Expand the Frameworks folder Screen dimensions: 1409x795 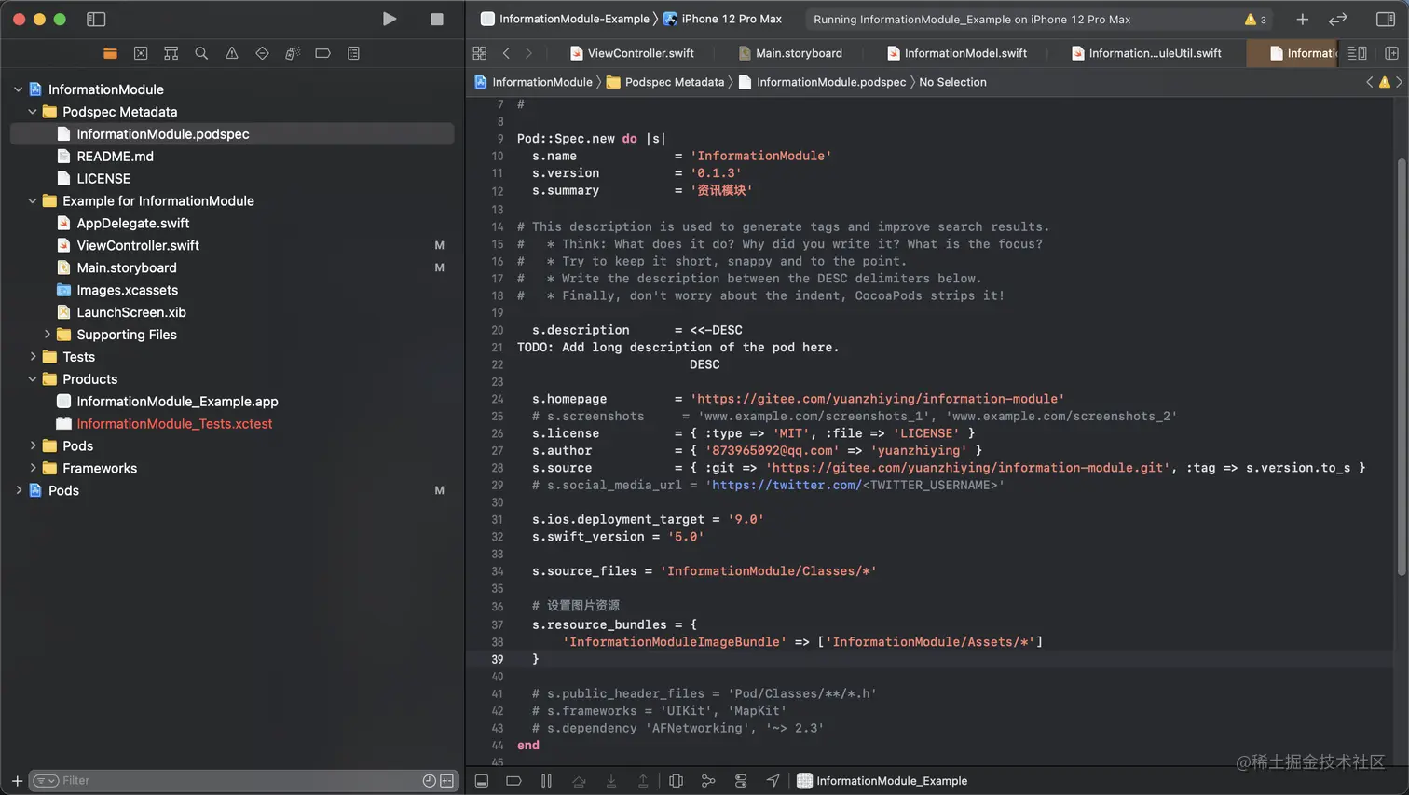click(33, 469)
